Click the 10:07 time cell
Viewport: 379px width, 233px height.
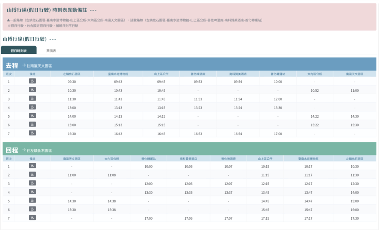(x=228, y=167)
